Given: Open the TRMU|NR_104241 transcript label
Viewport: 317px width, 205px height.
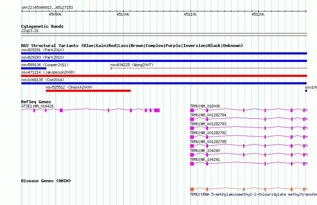Looking at the screenshot, I should [205, 159].
